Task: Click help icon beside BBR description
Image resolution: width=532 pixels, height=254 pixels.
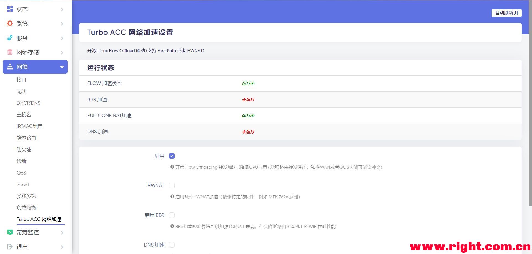Action: click(172, 226)
